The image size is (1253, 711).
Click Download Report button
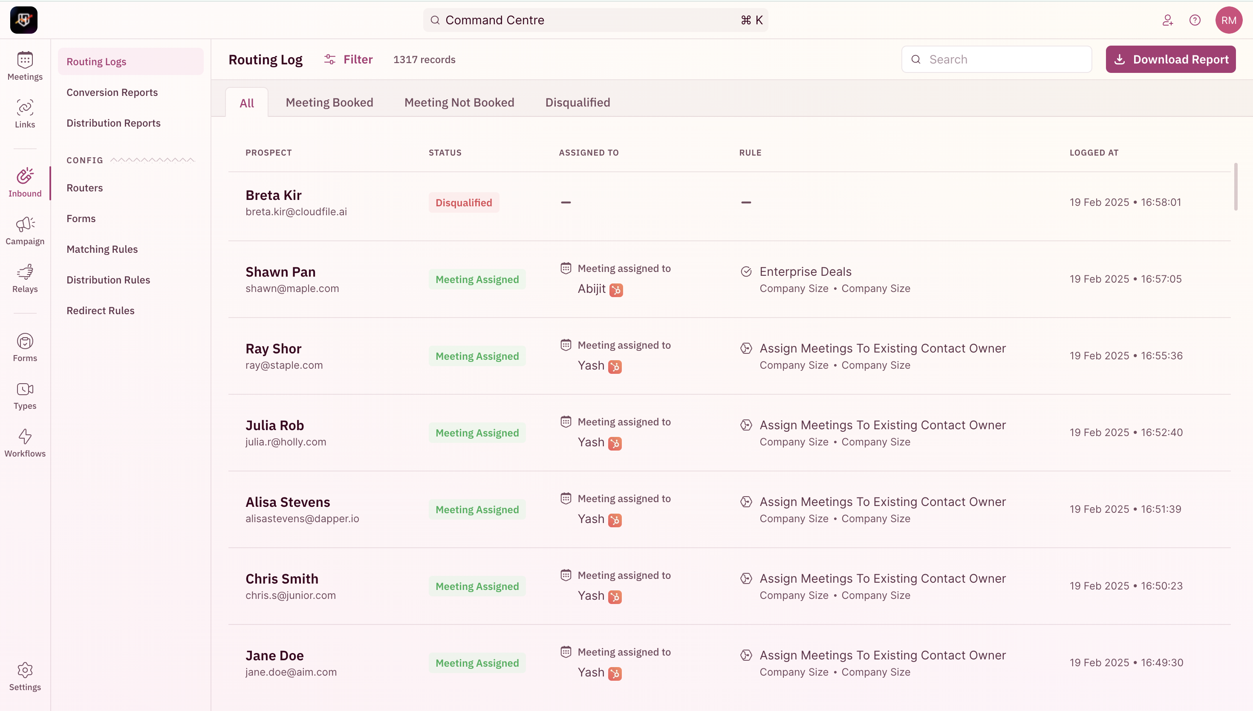[x=1170, y=60]
